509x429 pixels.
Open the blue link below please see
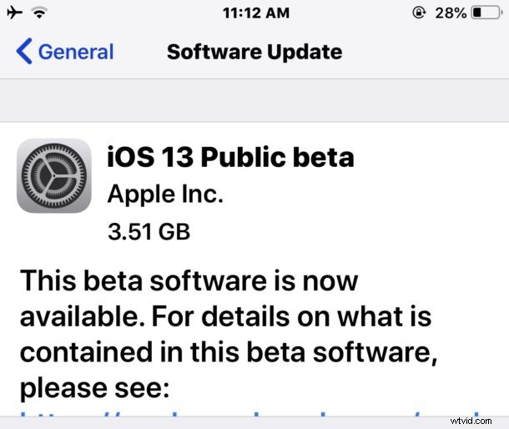click(x=250, y=414)
